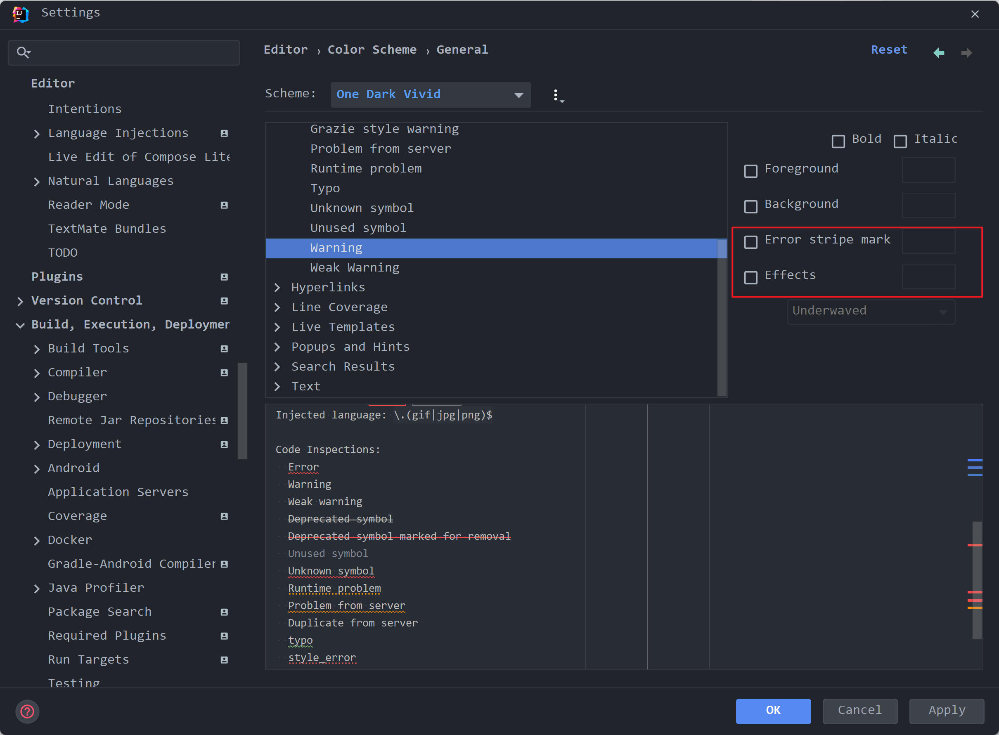This screenshot has height=735, width=999.
Task: Expand the Hyperlinks tree node
Action: pos(277,287)
